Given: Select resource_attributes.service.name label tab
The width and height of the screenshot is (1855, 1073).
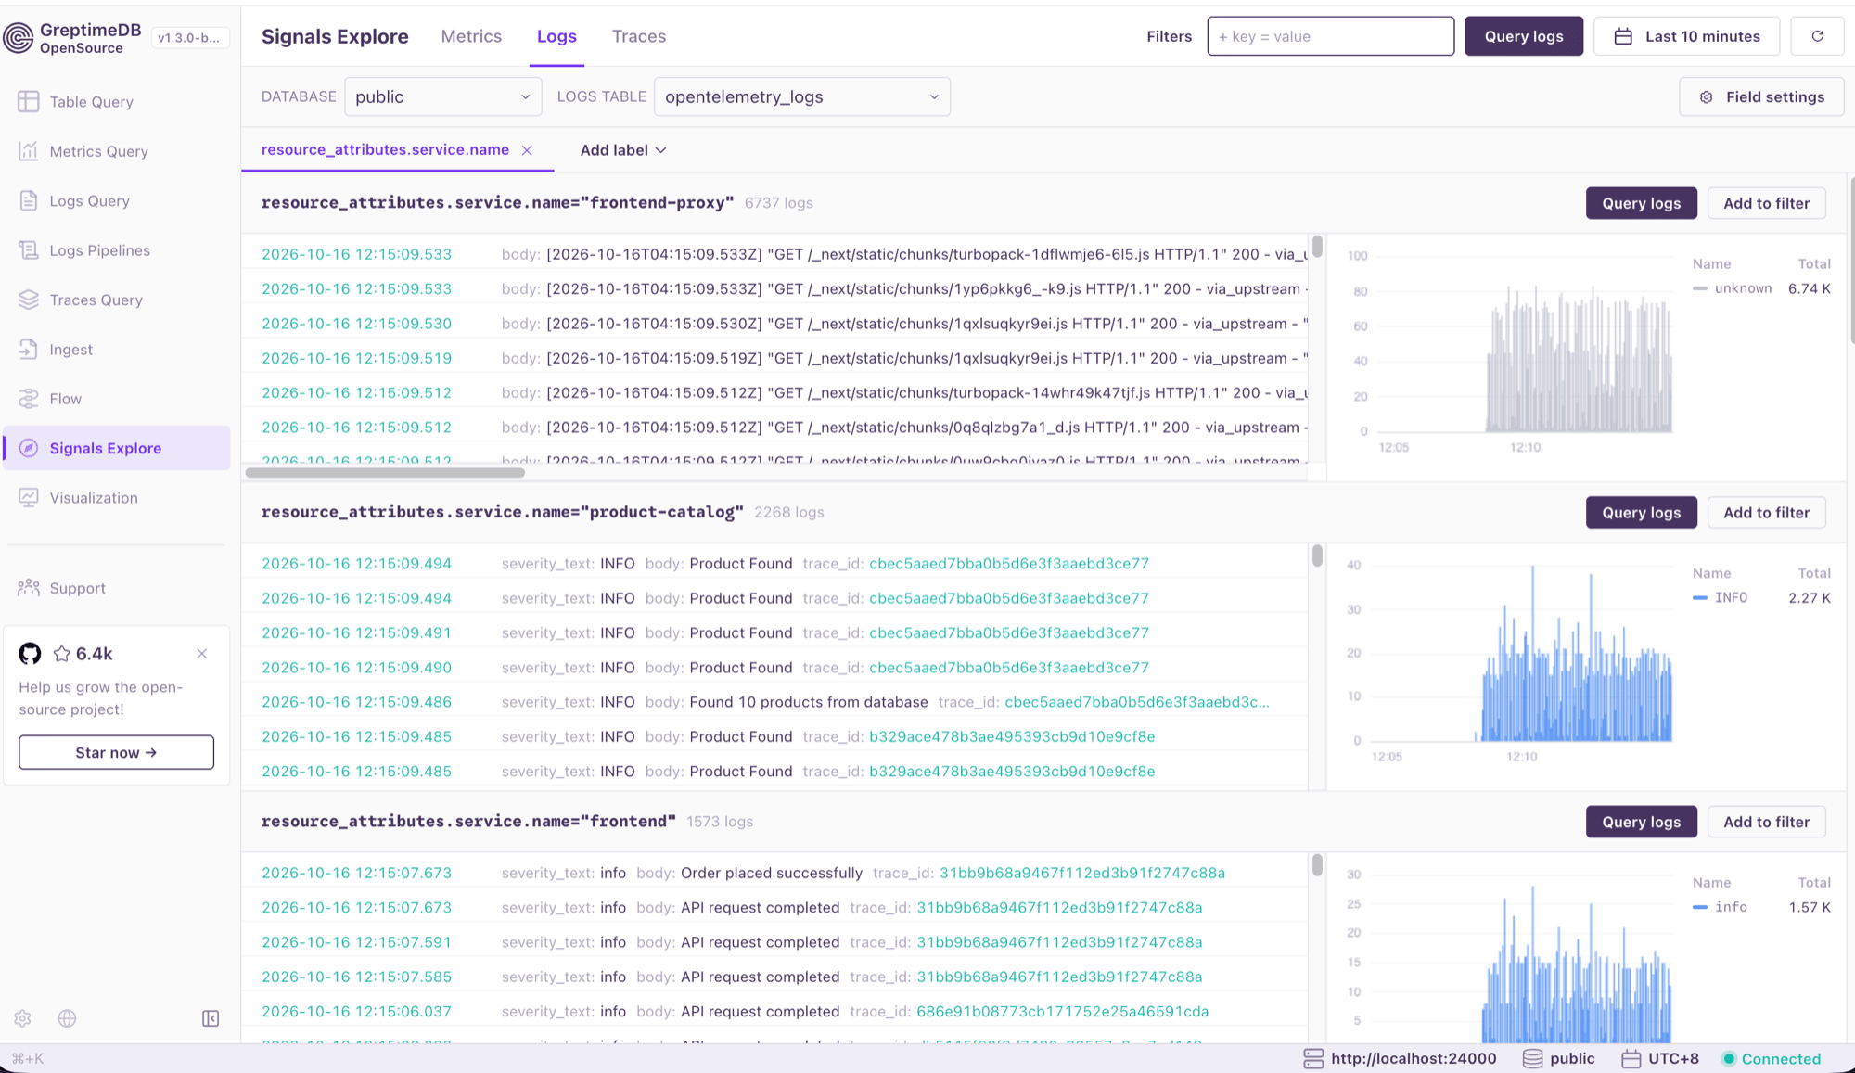Looking at the screenshot, I should click(385, 149).
